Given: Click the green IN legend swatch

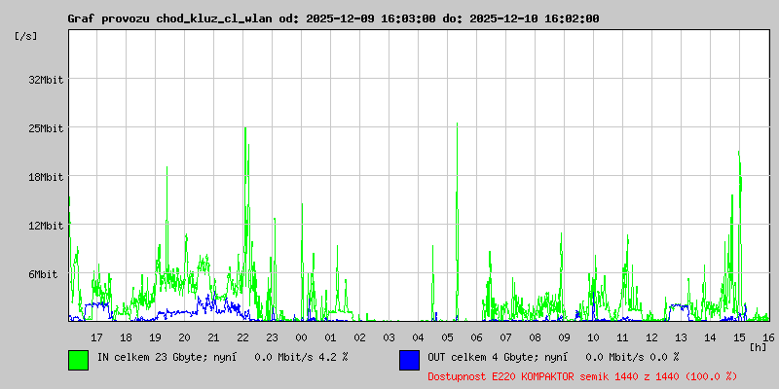Looking at the screenshot, I should (x=79, y=360).
